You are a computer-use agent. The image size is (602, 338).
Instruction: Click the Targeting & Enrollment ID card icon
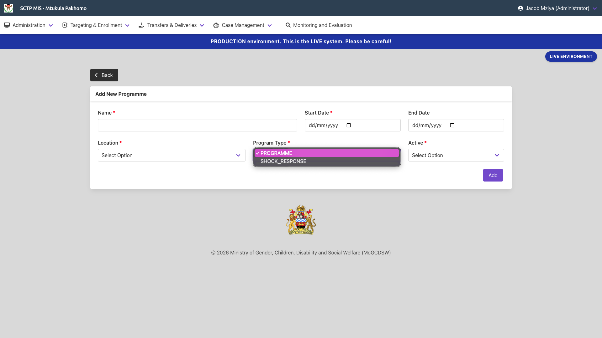pyautogui.click(x=65, y=25)
